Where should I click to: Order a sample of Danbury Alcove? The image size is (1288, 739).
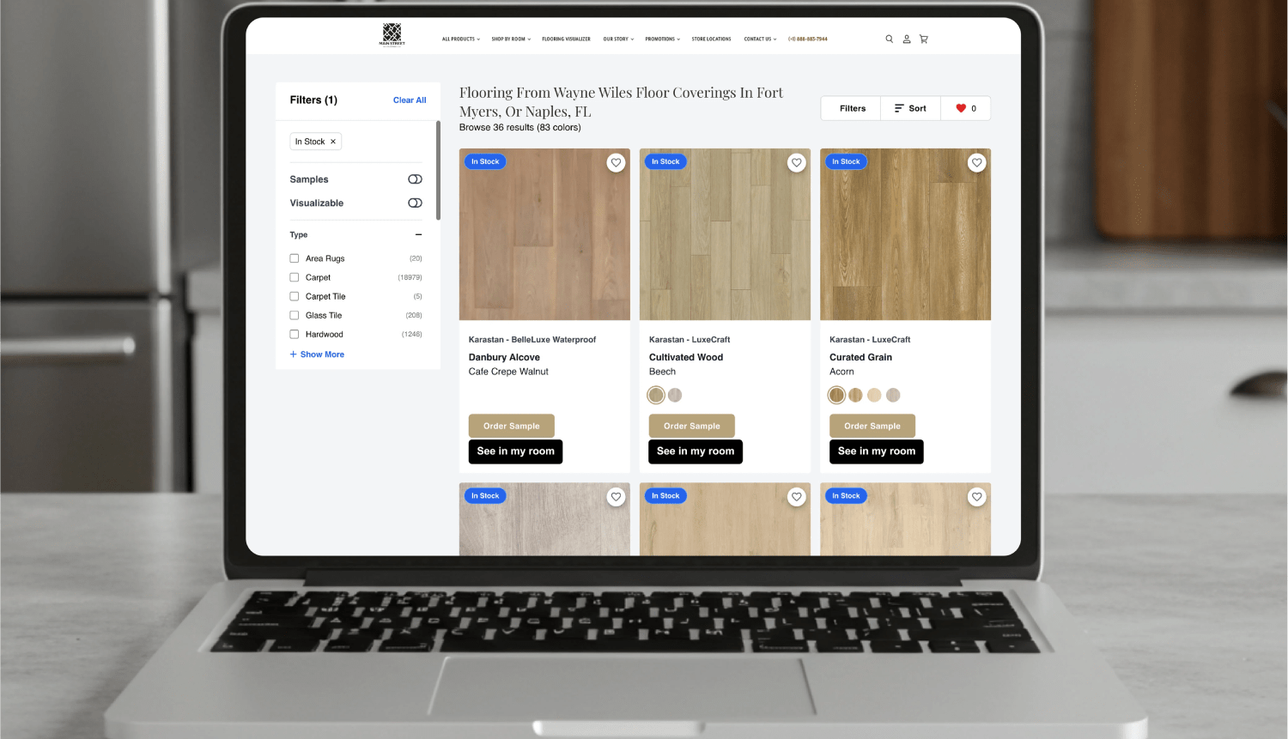511,425
